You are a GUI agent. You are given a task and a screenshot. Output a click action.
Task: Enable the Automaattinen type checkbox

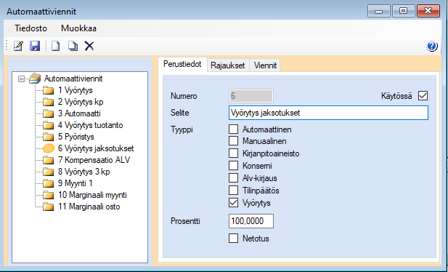click(x=233, y=129)
